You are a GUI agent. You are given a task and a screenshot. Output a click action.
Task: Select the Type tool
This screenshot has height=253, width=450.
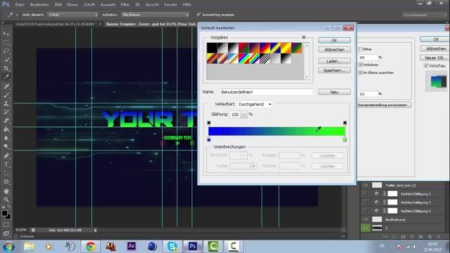[x=6, y=164]
